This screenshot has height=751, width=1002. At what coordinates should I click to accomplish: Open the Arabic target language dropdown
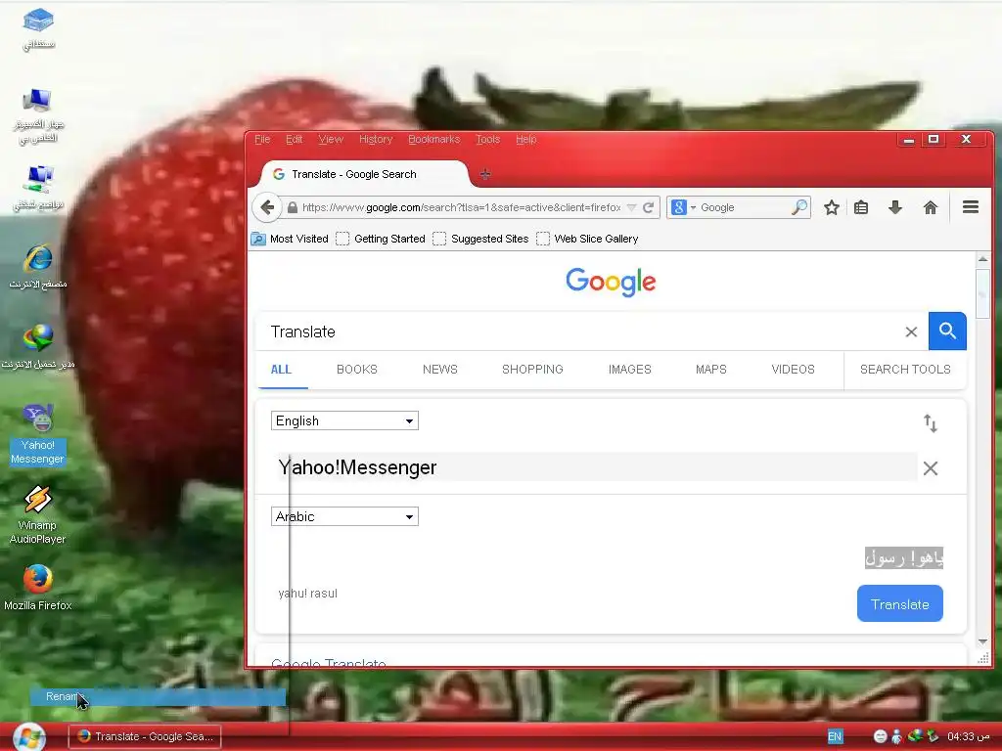(344, 516)
